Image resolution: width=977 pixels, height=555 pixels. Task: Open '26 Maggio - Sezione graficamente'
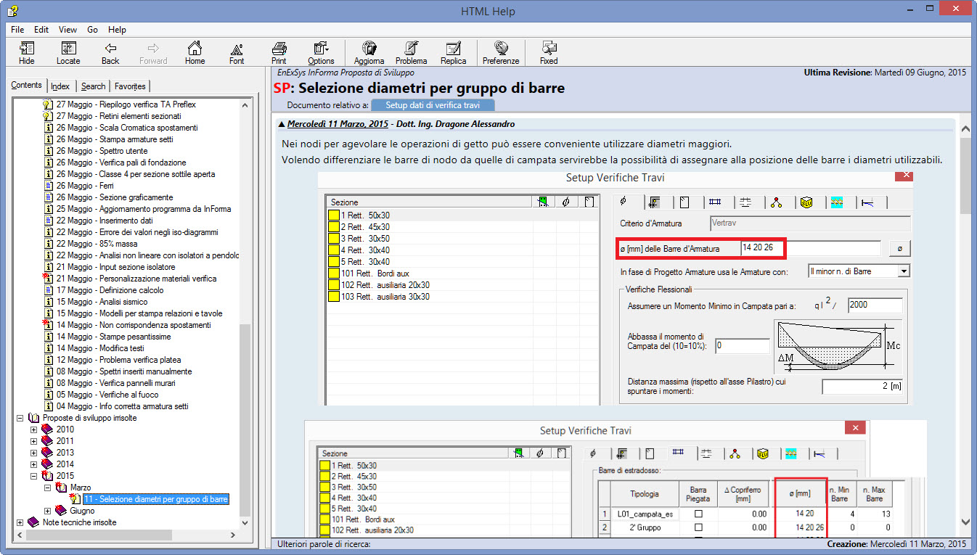coord(115,197)
